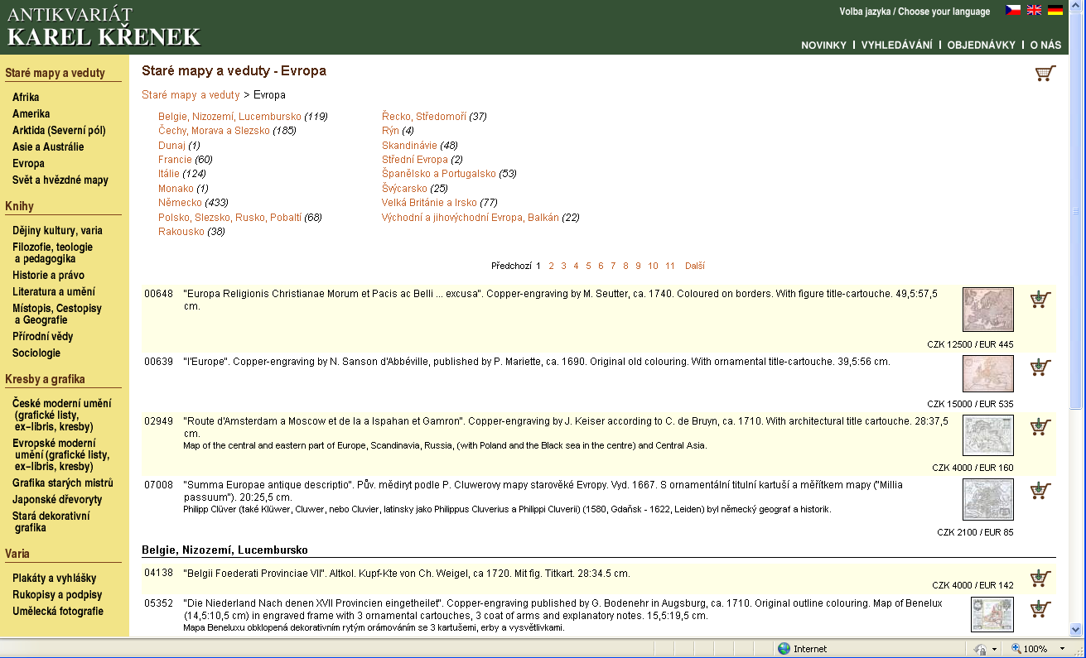Open Dějiny kultury, varia category
The width and height of the screenshot is (1086, 658).
click(57, 231)
